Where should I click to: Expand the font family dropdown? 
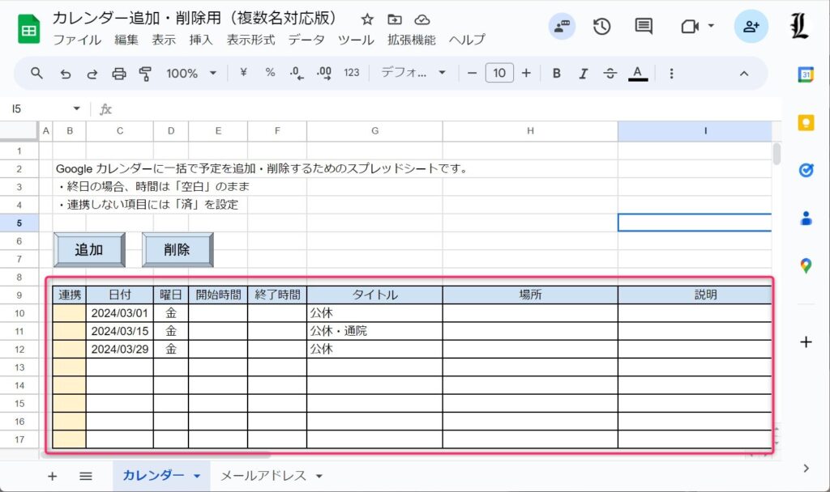coord(413,74)
